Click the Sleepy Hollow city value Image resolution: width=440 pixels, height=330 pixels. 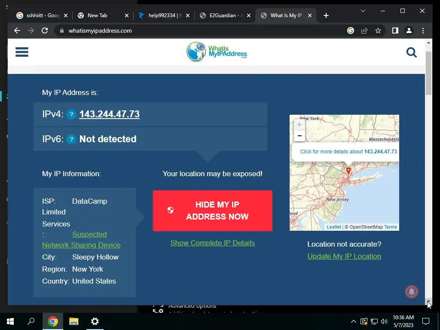click(95, 257)
